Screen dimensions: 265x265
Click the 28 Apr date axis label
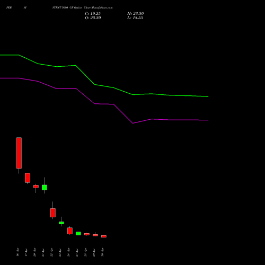[x=85, y=252]
